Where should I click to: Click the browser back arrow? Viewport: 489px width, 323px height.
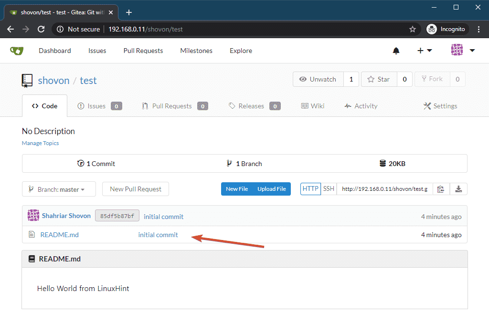(11, 29)
